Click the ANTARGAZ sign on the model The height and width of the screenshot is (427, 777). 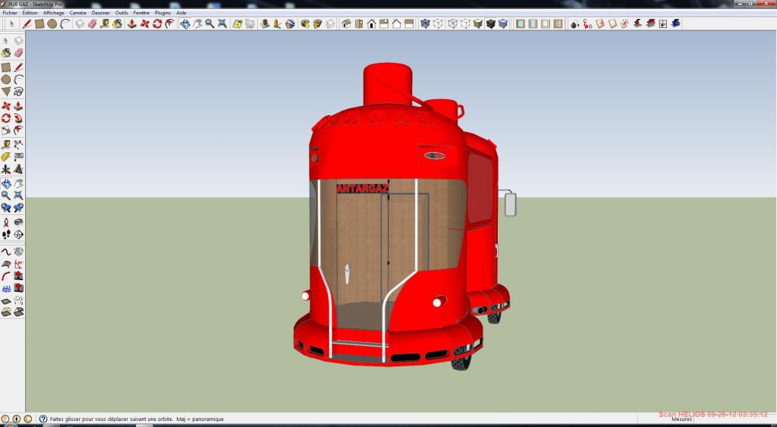point(362,189)
